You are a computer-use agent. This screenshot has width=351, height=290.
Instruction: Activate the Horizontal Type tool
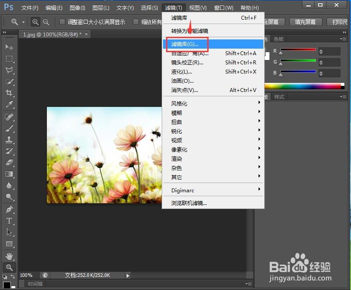point(9,221)
